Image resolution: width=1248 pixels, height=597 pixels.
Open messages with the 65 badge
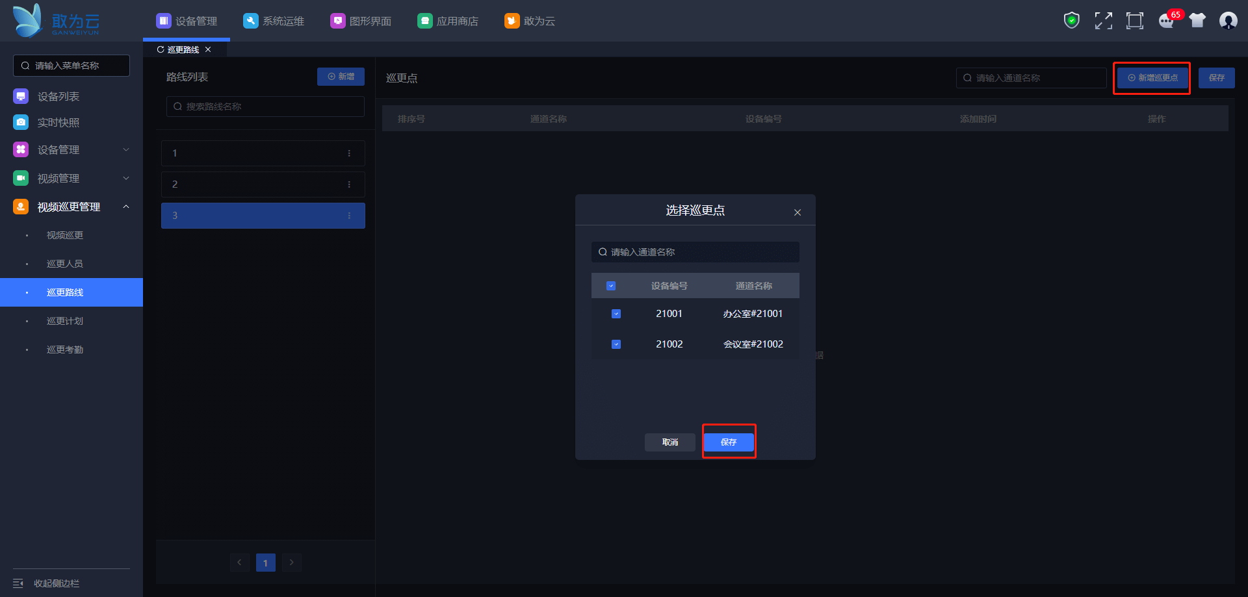point(1167,21)
